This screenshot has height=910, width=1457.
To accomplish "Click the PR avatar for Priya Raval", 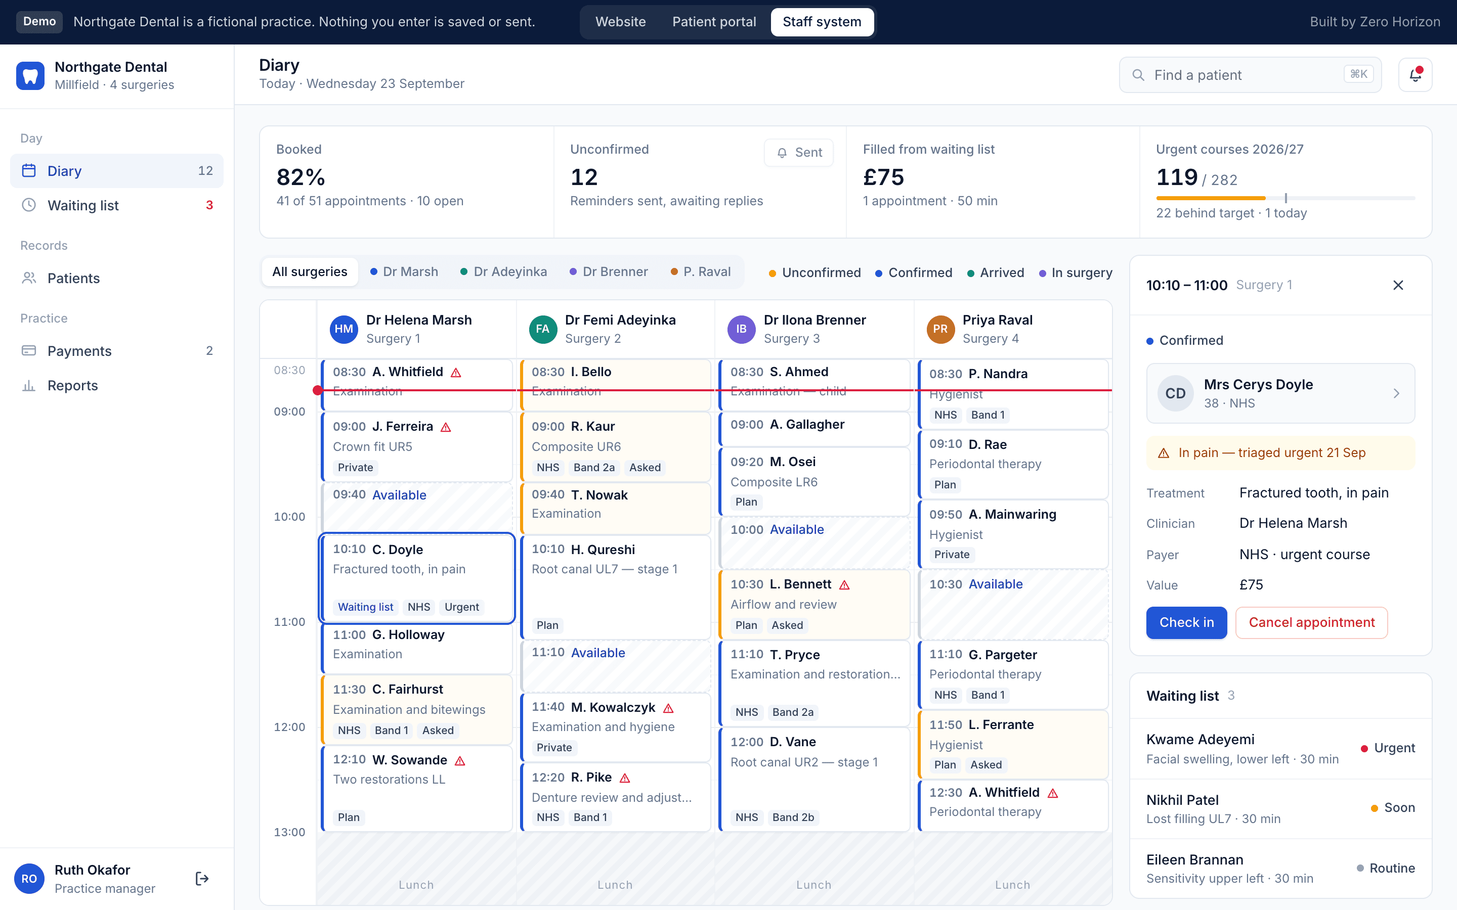I will tap(940, 329).
